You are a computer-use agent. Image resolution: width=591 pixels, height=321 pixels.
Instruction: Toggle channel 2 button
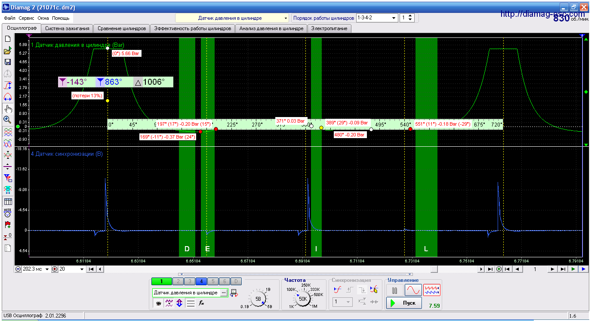pyautogui.click(x=178, y=281)
